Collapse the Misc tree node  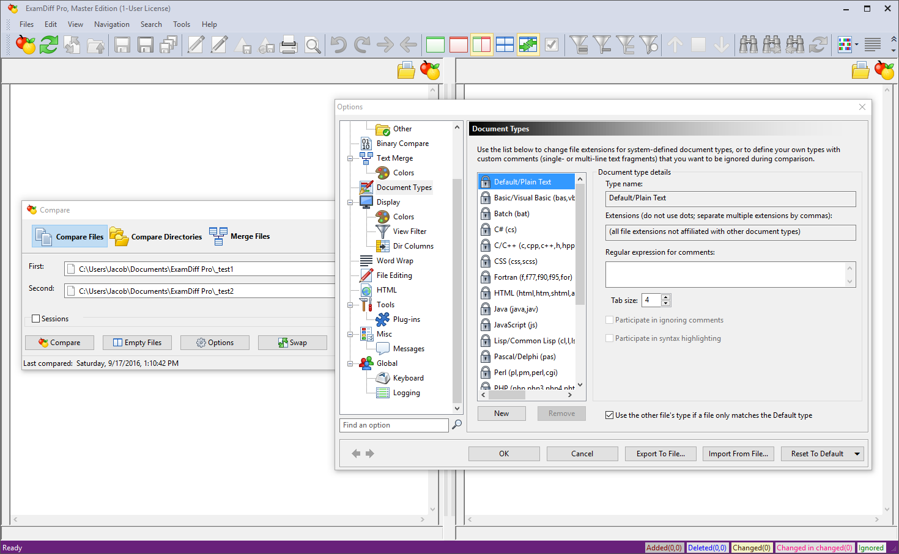350,334
